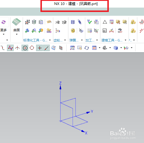
Task: Click the text note box icon
Action: point(105,31)
